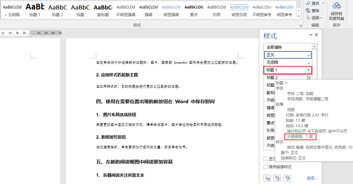Click the paragraph starting 若要更改图片适应文档
This screenshot has width=353, height=184.
click(x=160, y=124)
